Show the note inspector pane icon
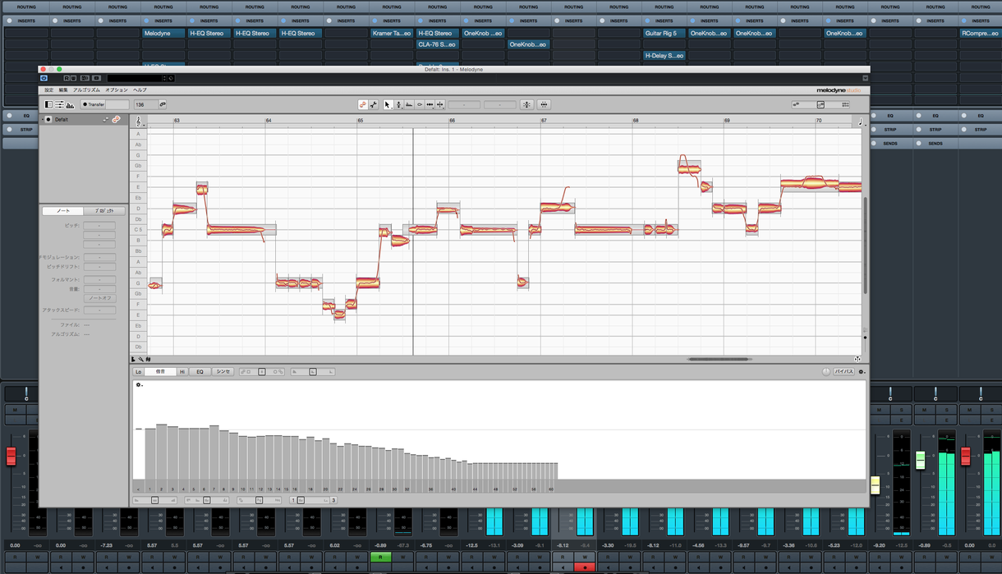The height and width of the screenshot is (574, 1002). coord(59,104)
